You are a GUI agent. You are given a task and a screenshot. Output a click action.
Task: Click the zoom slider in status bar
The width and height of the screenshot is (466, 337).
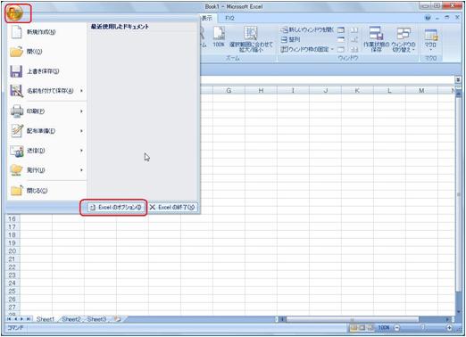tap(422, 327)
